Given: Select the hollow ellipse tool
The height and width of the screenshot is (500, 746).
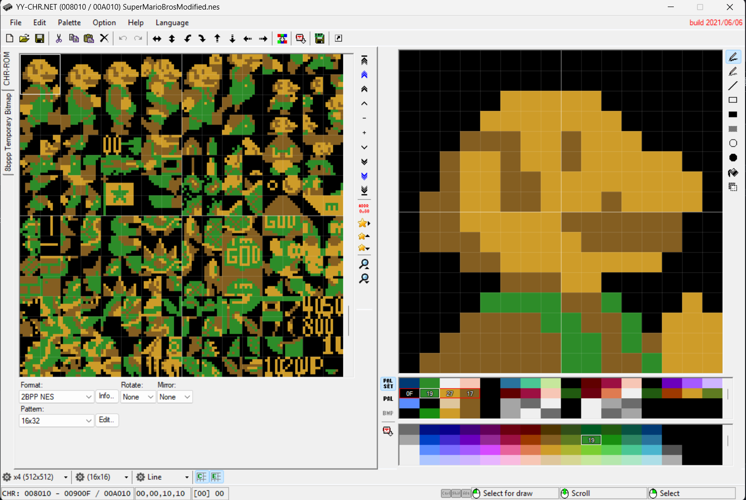Looking at the screenshot, I should [x=733, y=143].
